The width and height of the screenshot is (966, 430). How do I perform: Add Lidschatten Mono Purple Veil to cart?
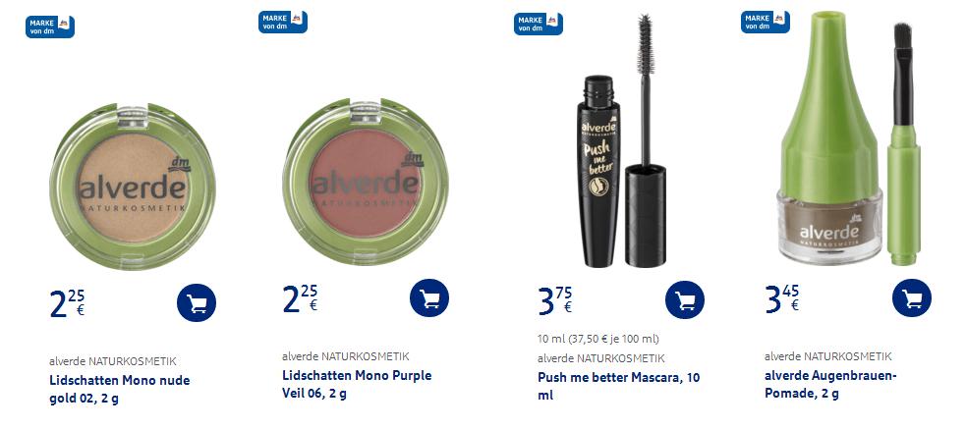[x=429, y=297]
